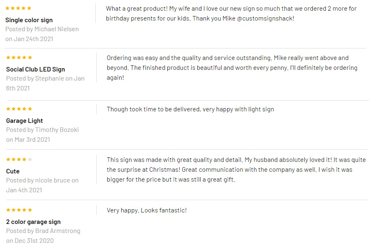Select the 'Cute' review title
The width and height of the screenshot is (377, 249).
[13, 171]
